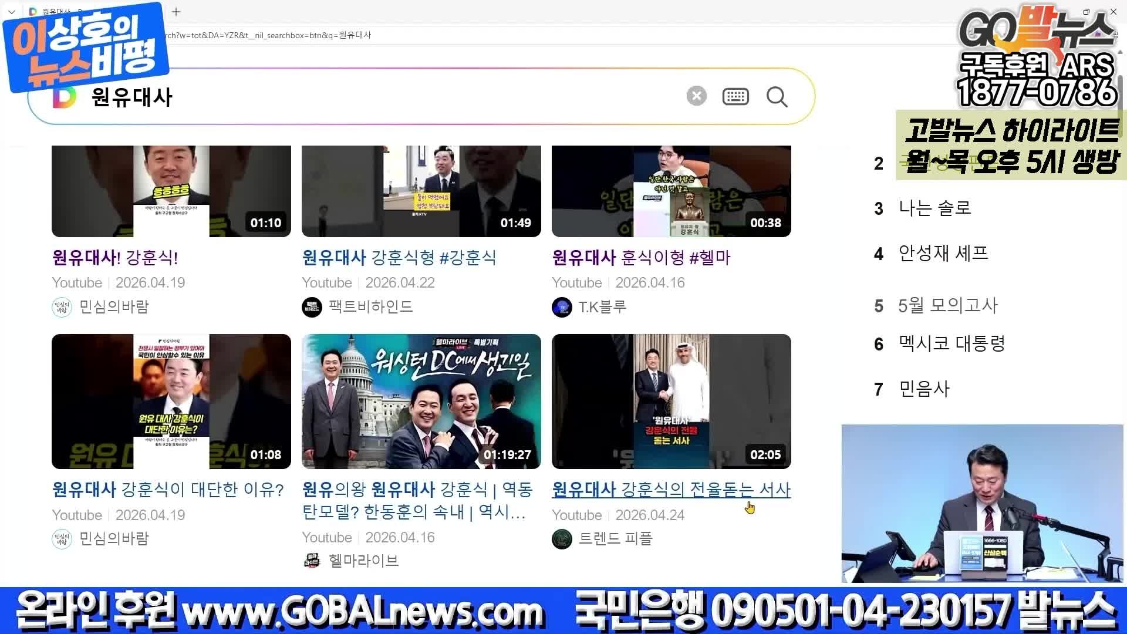Click the browser address bar URL

pos(268,35)
